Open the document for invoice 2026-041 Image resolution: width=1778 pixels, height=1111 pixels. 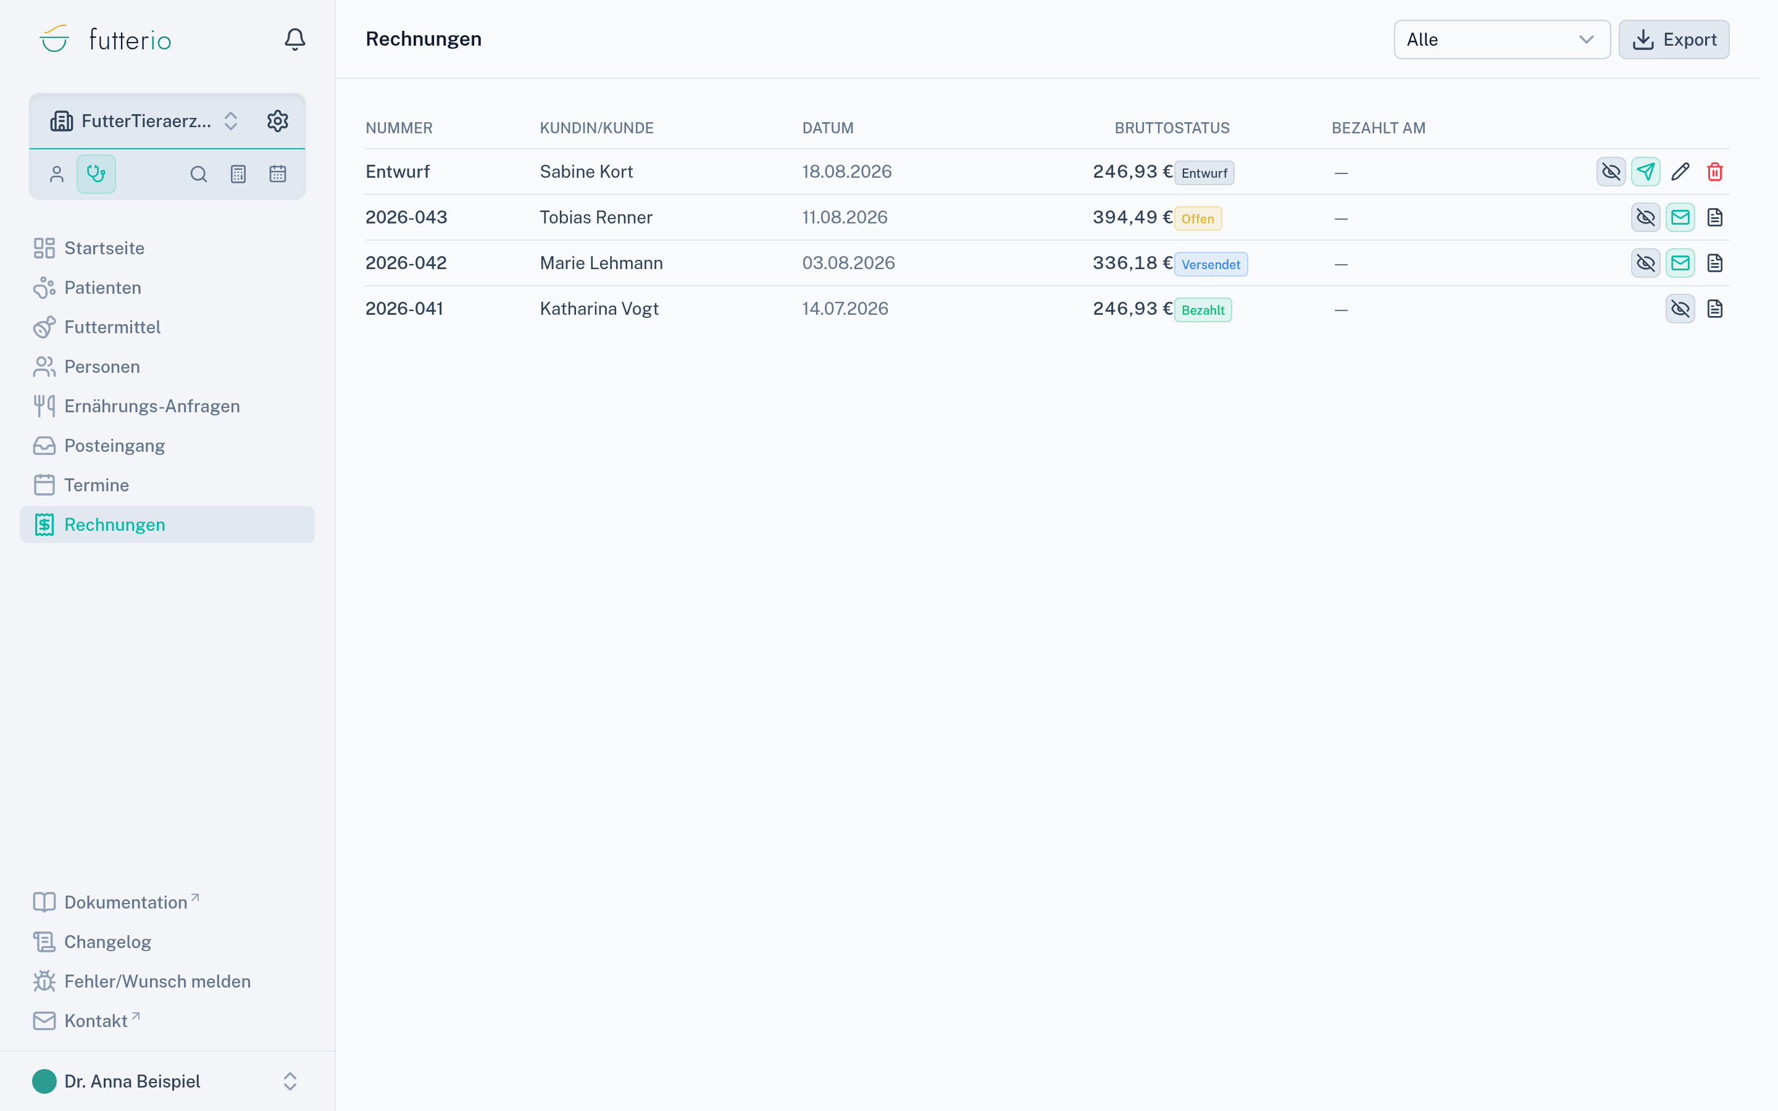1714,309
